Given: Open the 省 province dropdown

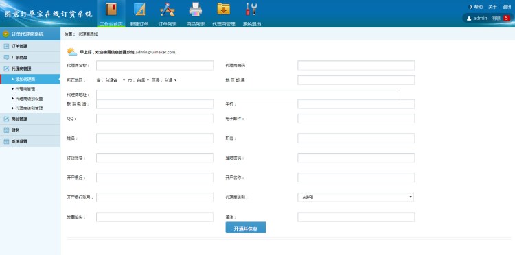Looking at the screenshot, I should [115, 80].
